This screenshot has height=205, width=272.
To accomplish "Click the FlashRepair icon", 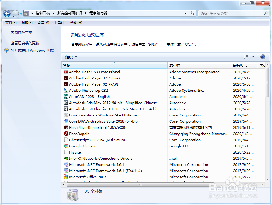I will pos(66,134).
